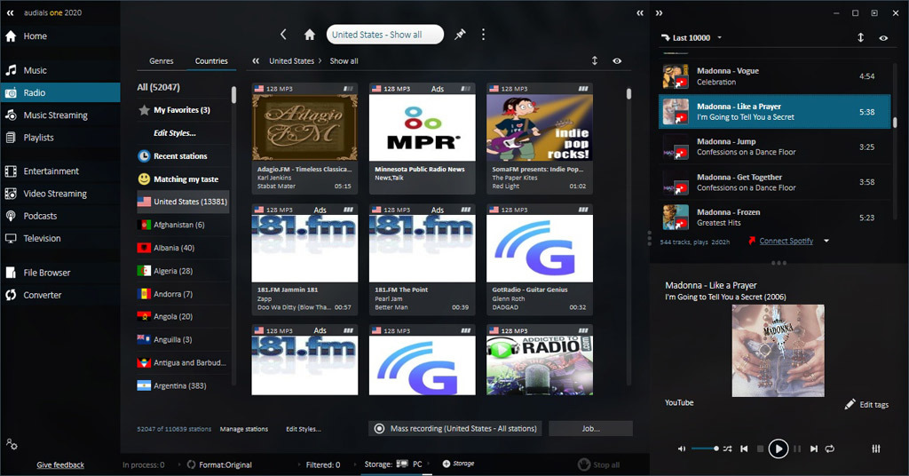Toggle the playlist view eye icon
This screenshot has height=476, width=909.
point(883,37)
